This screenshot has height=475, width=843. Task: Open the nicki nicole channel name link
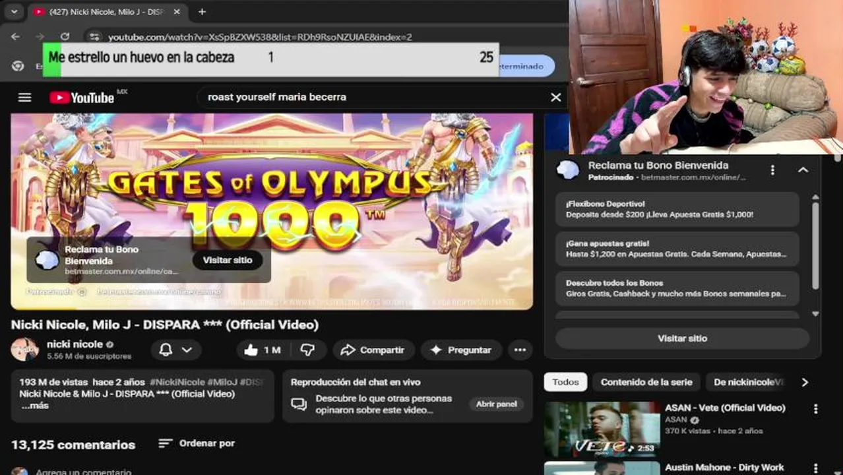(x=75, y=344)
